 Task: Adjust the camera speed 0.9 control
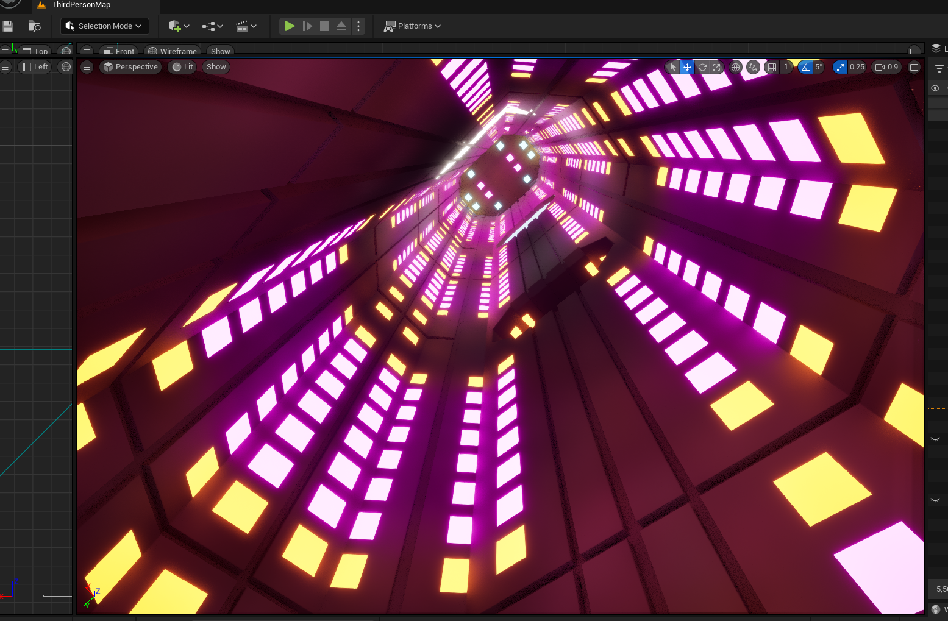point(886,67)
